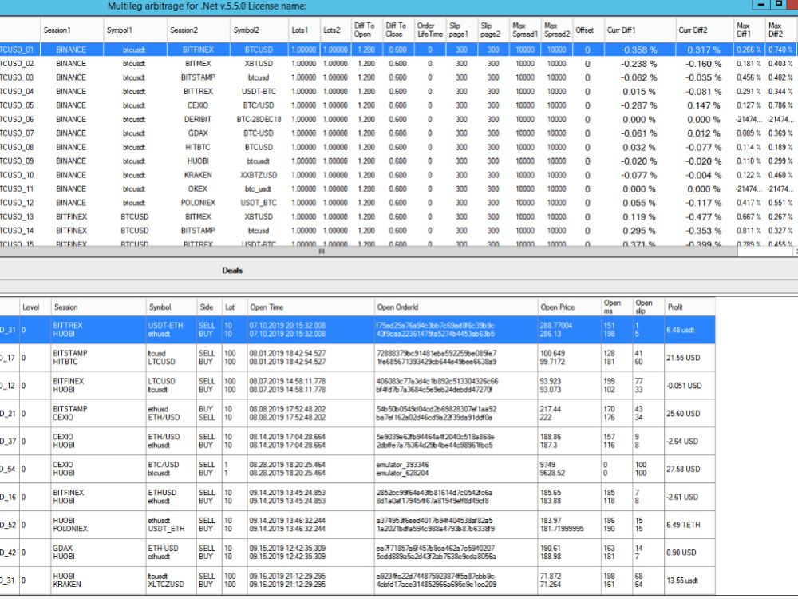798x599 pixels.
Task: Select KRAKEN in the TCUSD_10 row
Action: (x=199, y=175)
